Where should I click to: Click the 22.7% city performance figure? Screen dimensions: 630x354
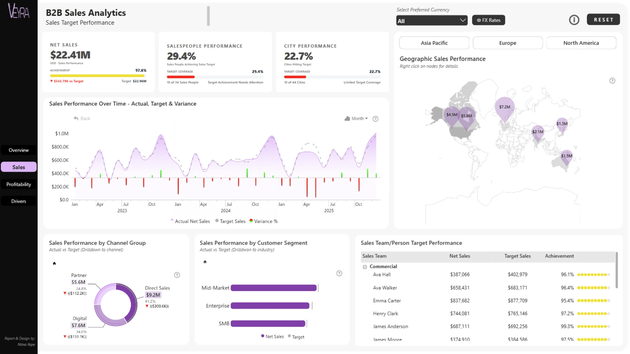pyautogui.click(x=299, y=56)
